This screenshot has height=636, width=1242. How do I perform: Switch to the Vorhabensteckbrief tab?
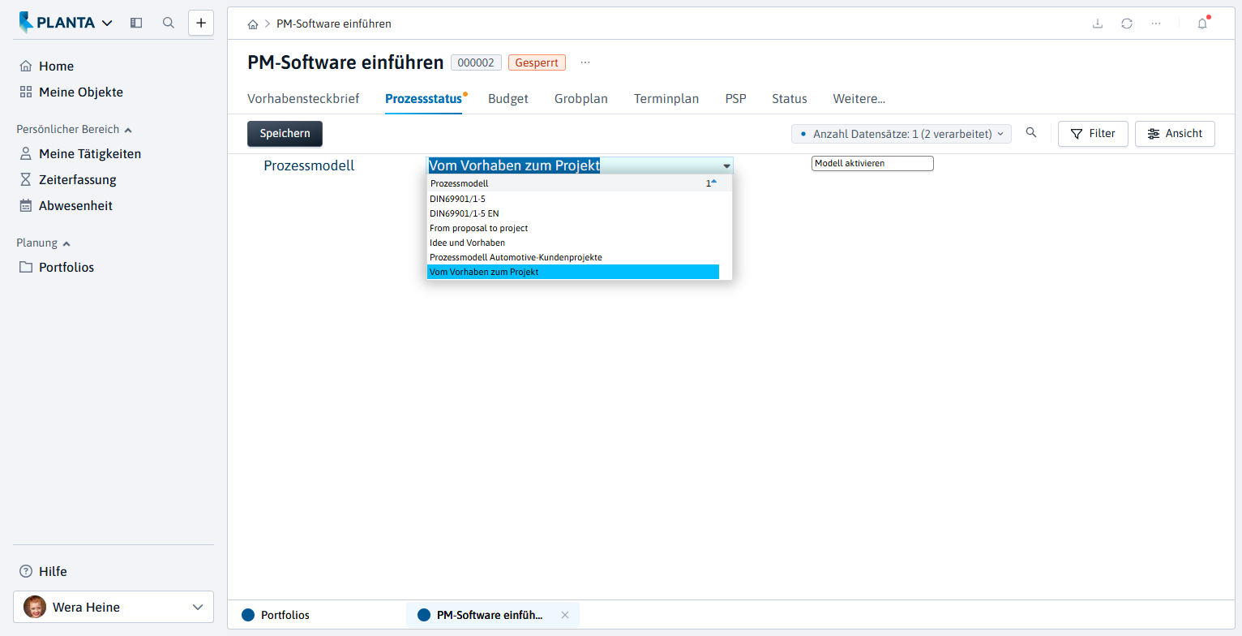(303, 99)
